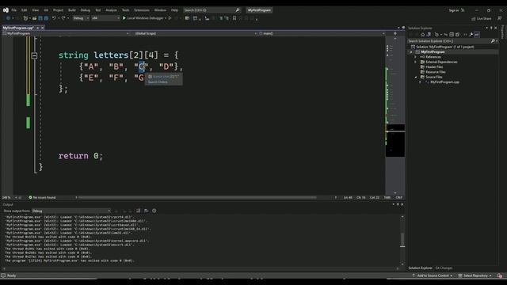Image resolution: width=507 pixels, height=285 pixels.
Task: Click the New Project icon in toolbar
Action: click(x=25, y=18)
